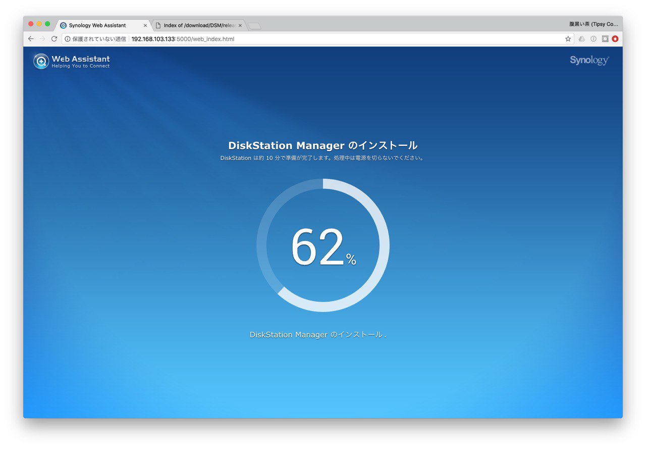Minimize the browser window with the yellow button

[x=39, y=24]
